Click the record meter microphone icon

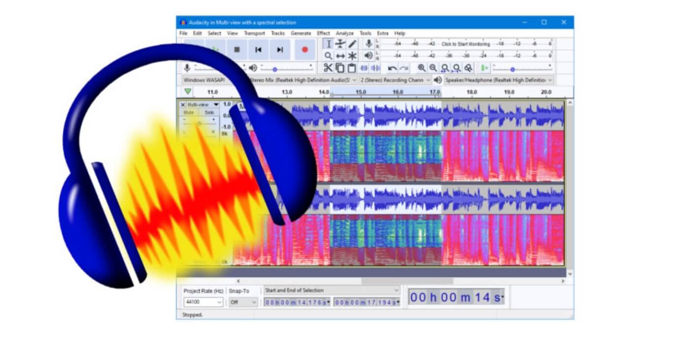pyautogui.click(x=368, y=43)
